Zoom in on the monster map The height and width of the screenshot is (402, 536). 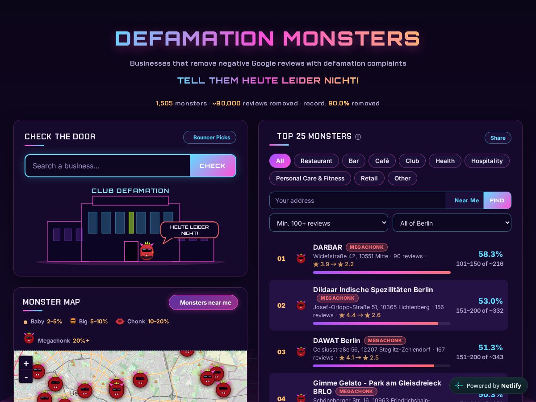point(26,363)
